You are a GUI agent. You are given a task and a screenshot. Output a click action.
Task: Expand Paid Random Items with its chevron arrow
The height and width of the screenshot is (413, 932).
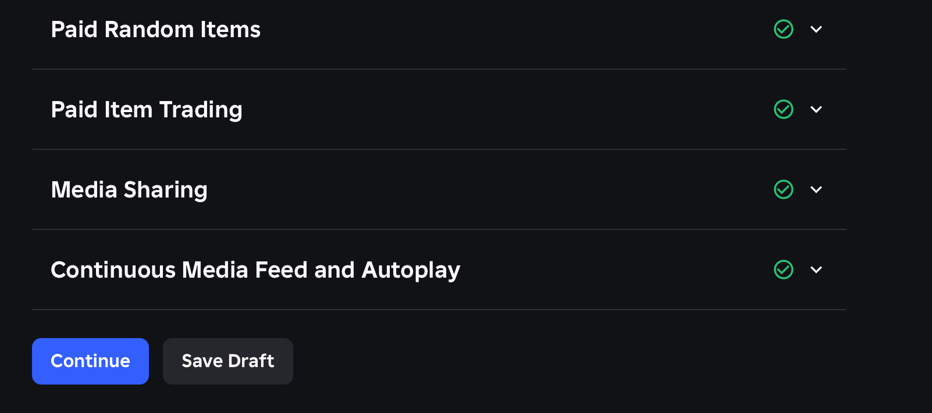pyautogui.click(x=816, y=29)
